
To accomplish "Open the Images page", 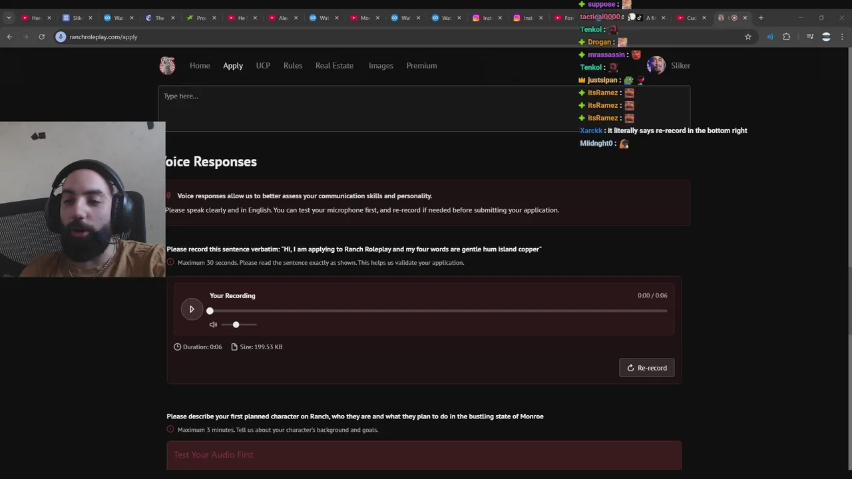I will [x=381, y=65].
